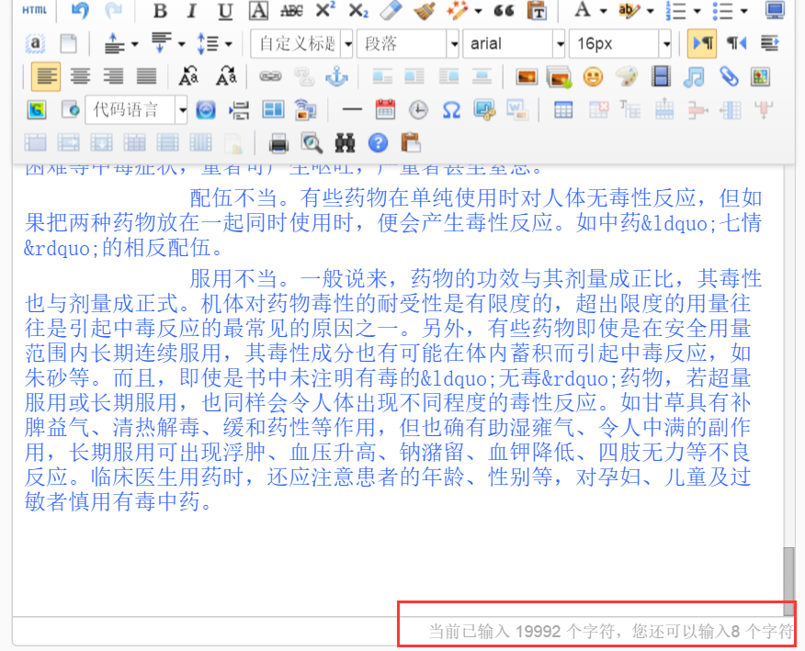
Task: Toggle italic formatting
Action: click(192, 10)
